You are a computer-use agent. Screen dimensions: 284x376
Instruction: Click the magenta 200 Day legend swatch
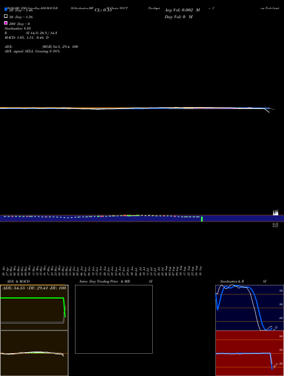tap(6, 23)
